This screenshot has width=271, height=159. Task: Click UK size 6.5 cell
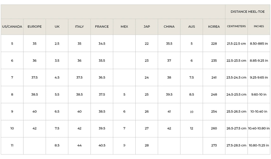(57, 112)
